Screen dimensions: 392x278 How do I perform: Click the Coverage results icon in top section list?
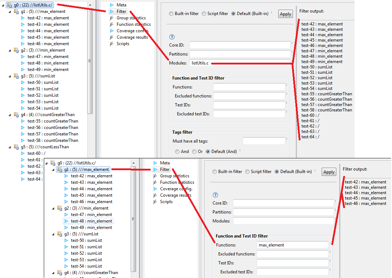(x=112, y=37)
